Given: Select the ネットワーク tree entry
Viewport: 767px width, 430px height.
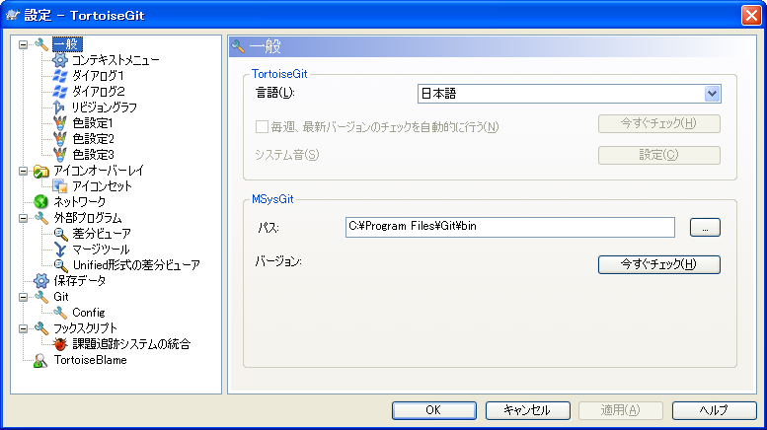Looking at the screenshot, I should click(x=79, y=202).
